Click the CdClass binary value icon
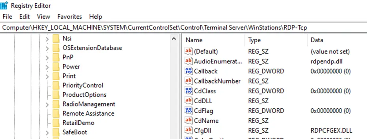 188,91
